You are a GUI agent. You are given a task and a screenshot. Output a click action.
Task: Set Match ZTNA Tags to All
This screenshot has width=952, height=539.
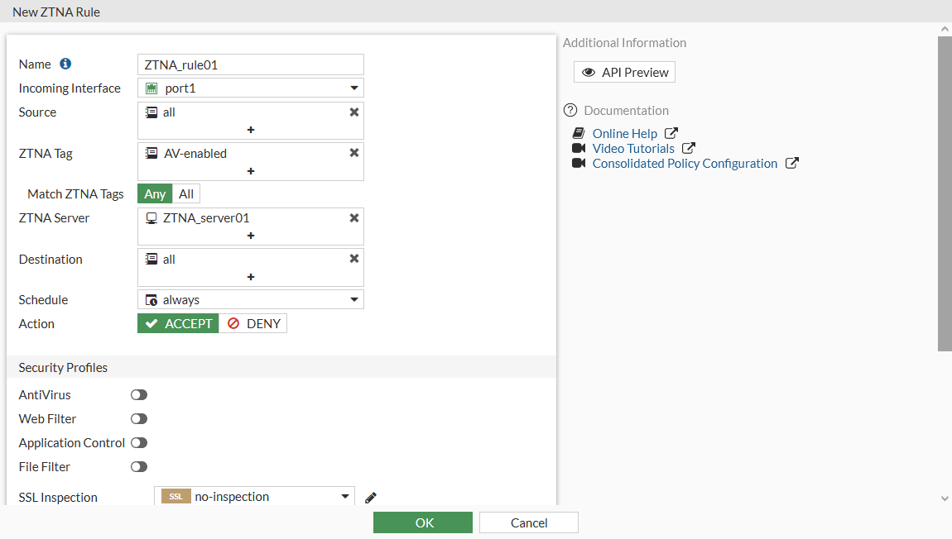coord(186,194)
